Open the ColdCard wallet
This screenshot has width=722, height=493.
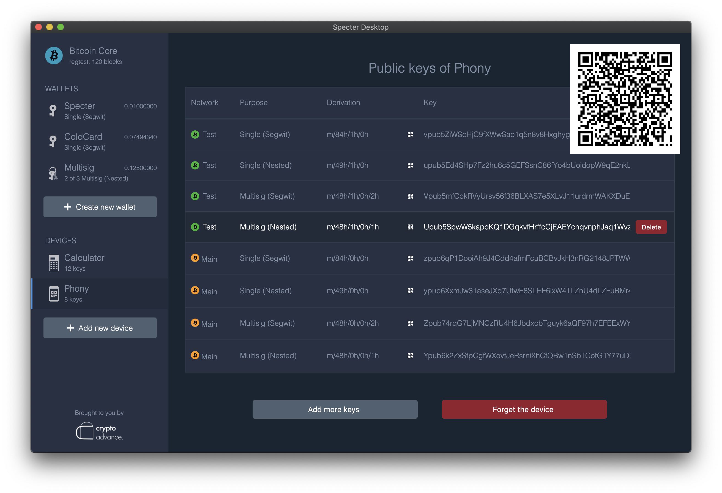pyautogui.click(x=100, y=141)
